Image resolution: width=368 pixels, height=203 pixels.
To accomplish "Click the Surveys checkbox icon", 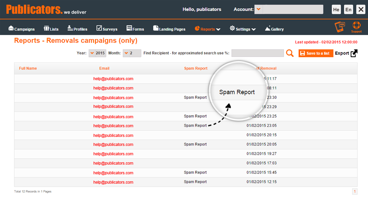I will pos(99,28).
